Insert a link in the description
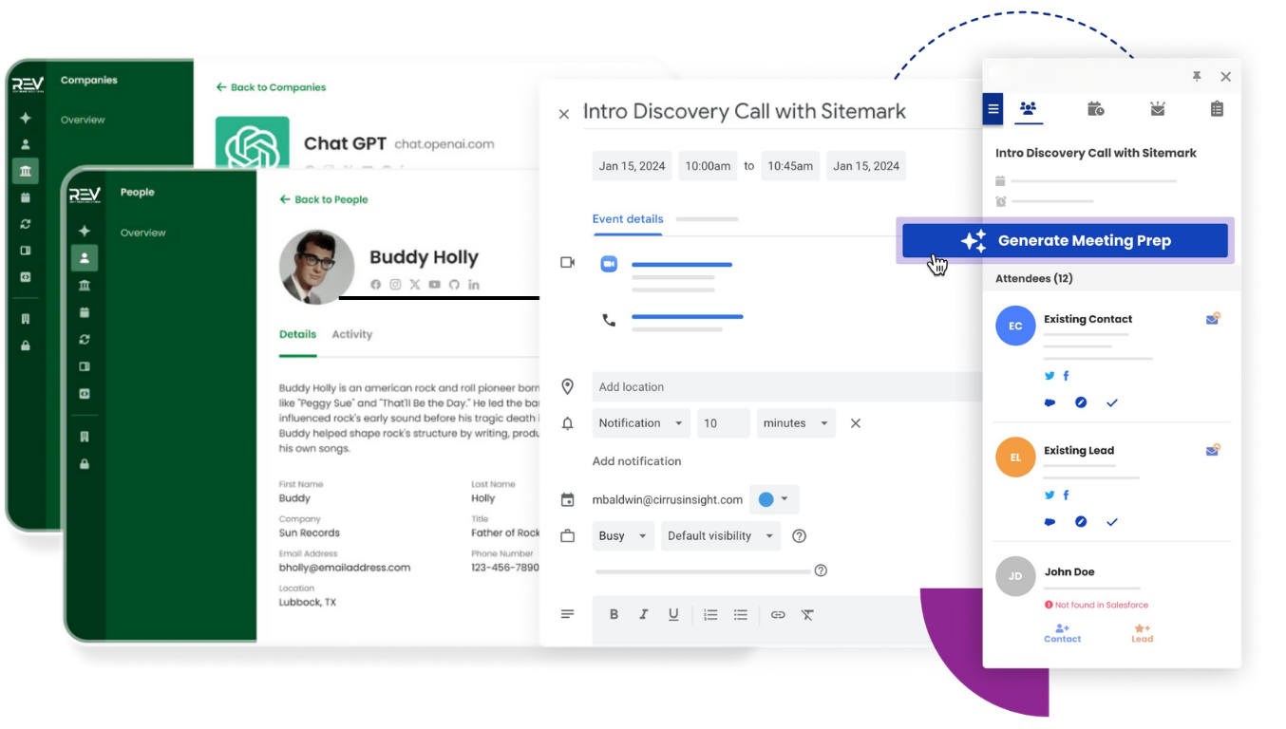Viewport: 1286px width, 729px height. pos(778,615)
